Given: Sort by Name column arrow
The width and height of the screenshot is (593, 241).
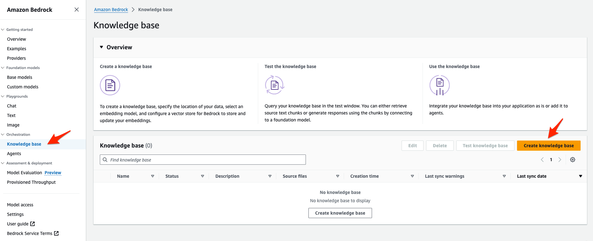Looking at the screenshot, I should tap(153, 176).
